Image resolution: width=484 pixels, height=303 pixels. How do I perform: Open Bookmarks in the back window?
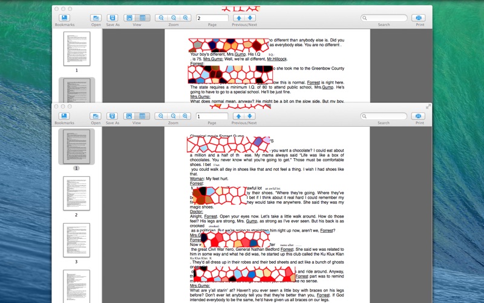tap(65, 18)
